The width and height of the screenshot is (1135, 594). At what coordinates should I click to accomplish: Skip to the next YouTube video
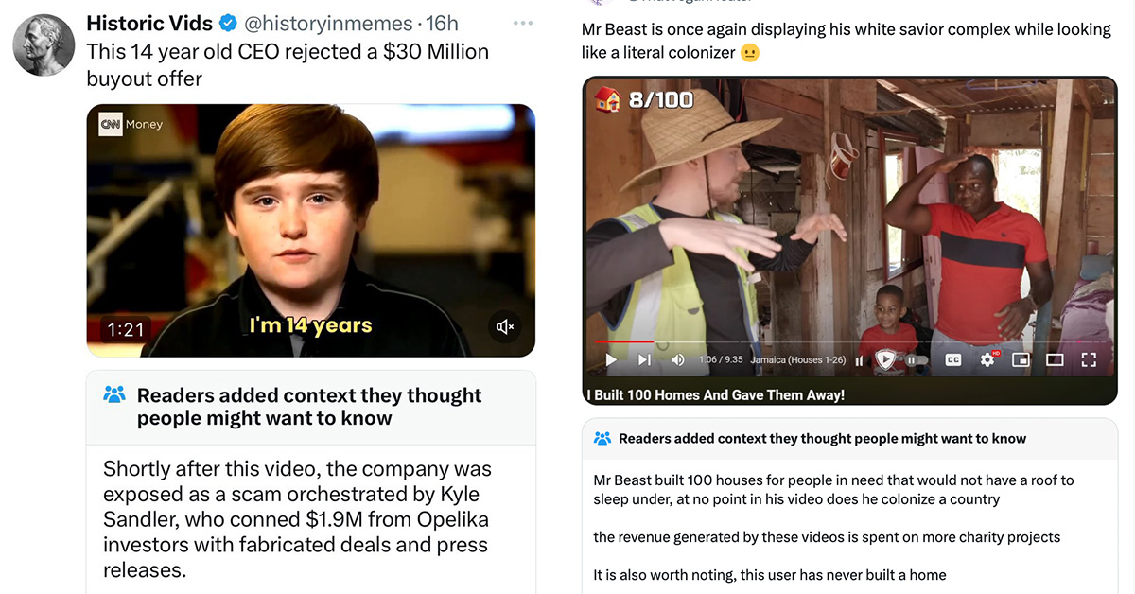click(x=645, y=360)
